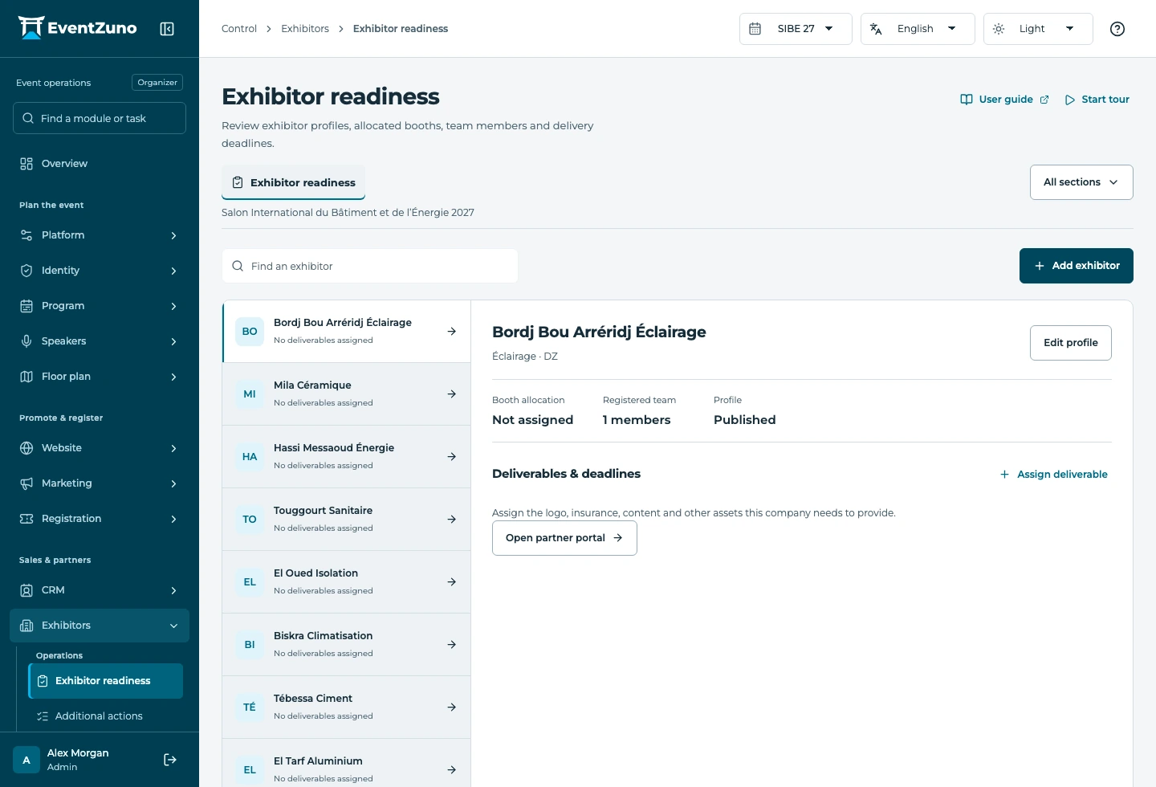Click '1 members' registered team value
The height and width of the screenshot is (787, 1156).
tap(637, 420)
